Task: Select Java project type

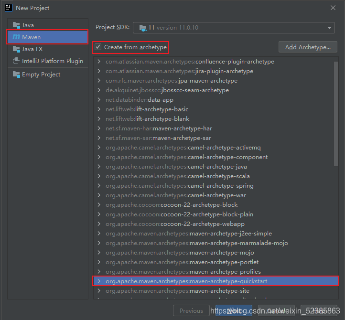Action: coord(48,25)
